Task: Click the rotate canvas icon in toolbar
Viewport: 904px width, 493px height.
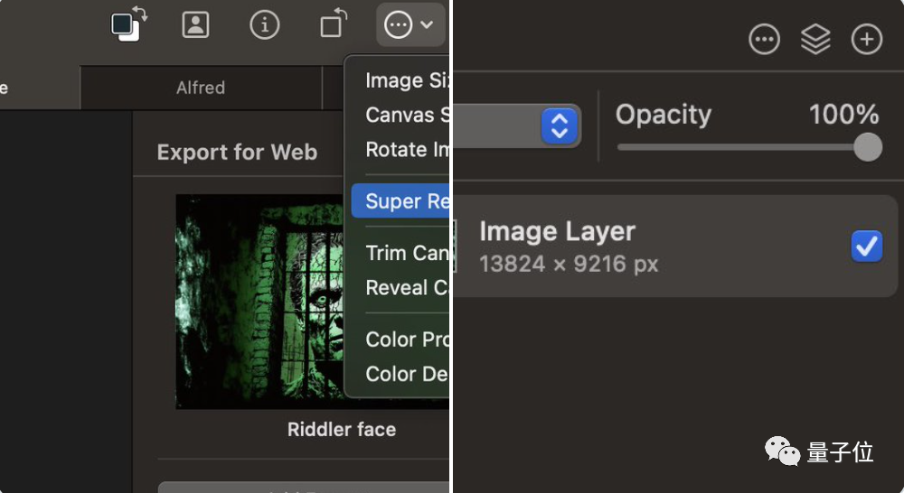Action: (x=333, y=24)
